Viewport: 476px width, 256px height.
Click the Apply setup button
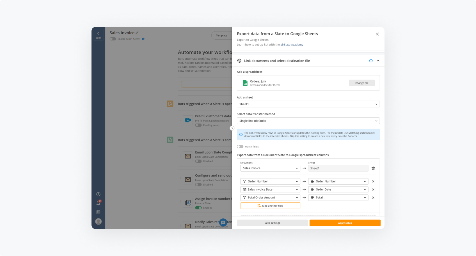[345, 223]
